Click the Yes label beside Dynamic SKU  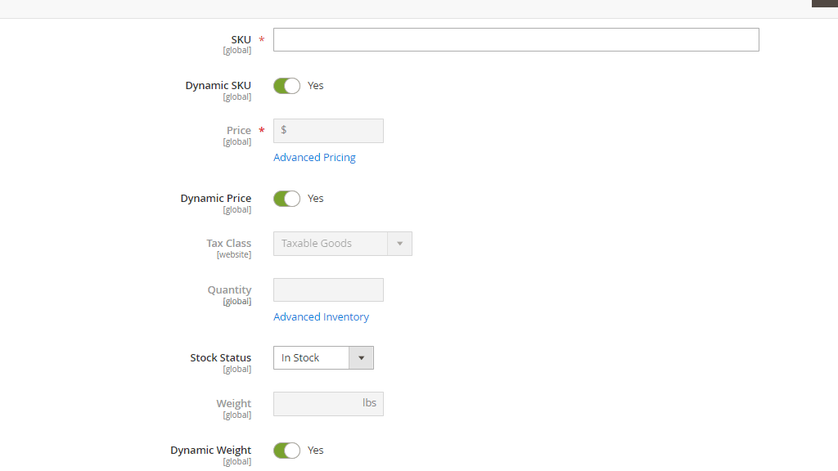pos(316,85)
